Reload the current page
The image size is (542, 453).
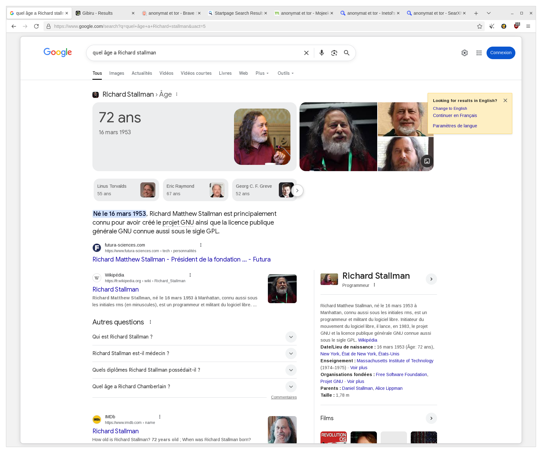click(36, 26)
